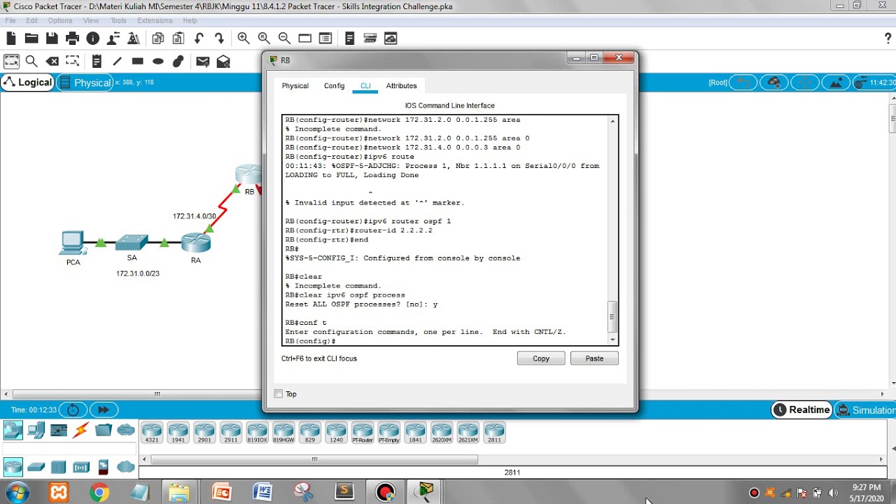Screen dimensions: 896x504
Task: Zoom in on the workspace
Action: [x=244, y=38]
